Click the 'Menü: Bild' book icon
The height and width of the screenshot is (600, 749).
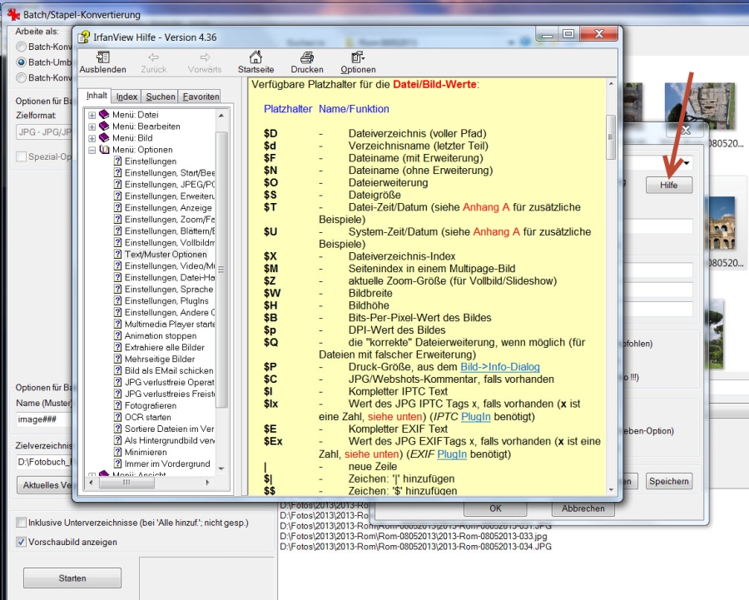point(104,138)
